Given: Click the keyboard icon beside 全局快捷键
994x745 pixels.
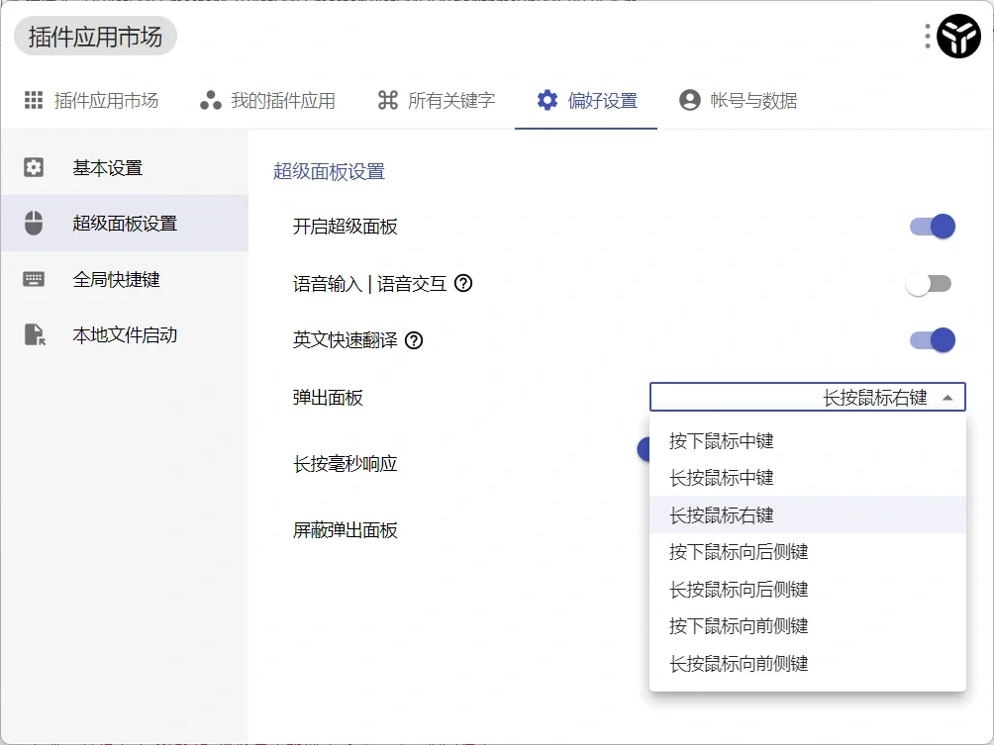Looking at the screenshot, I should (x=33, y=279).
